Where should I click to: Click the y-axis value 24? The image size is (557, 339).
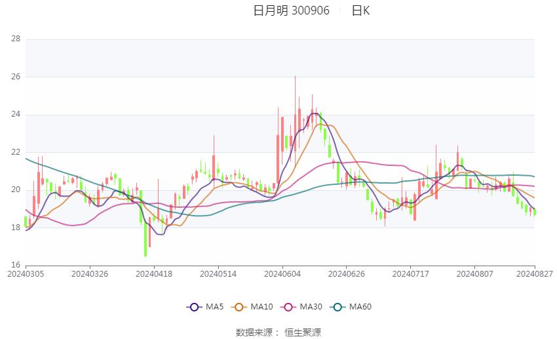coord(16,114)
